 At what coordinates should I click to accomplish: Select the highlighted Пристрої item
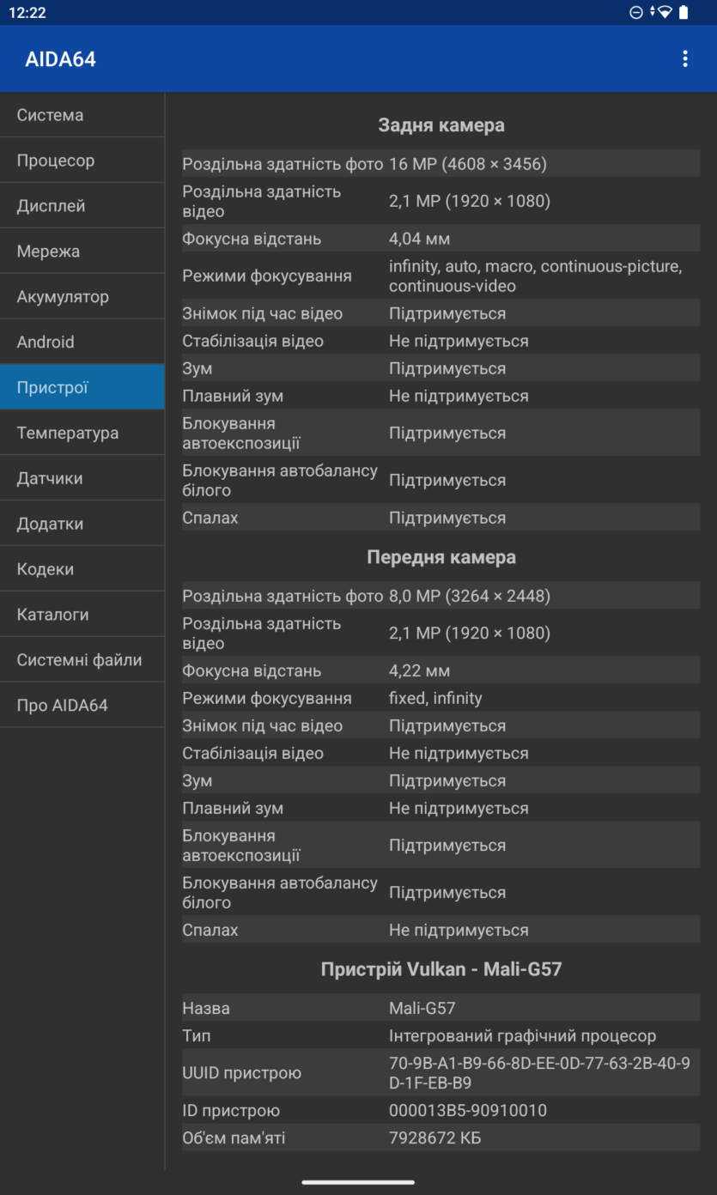click(x=82, y=387)
